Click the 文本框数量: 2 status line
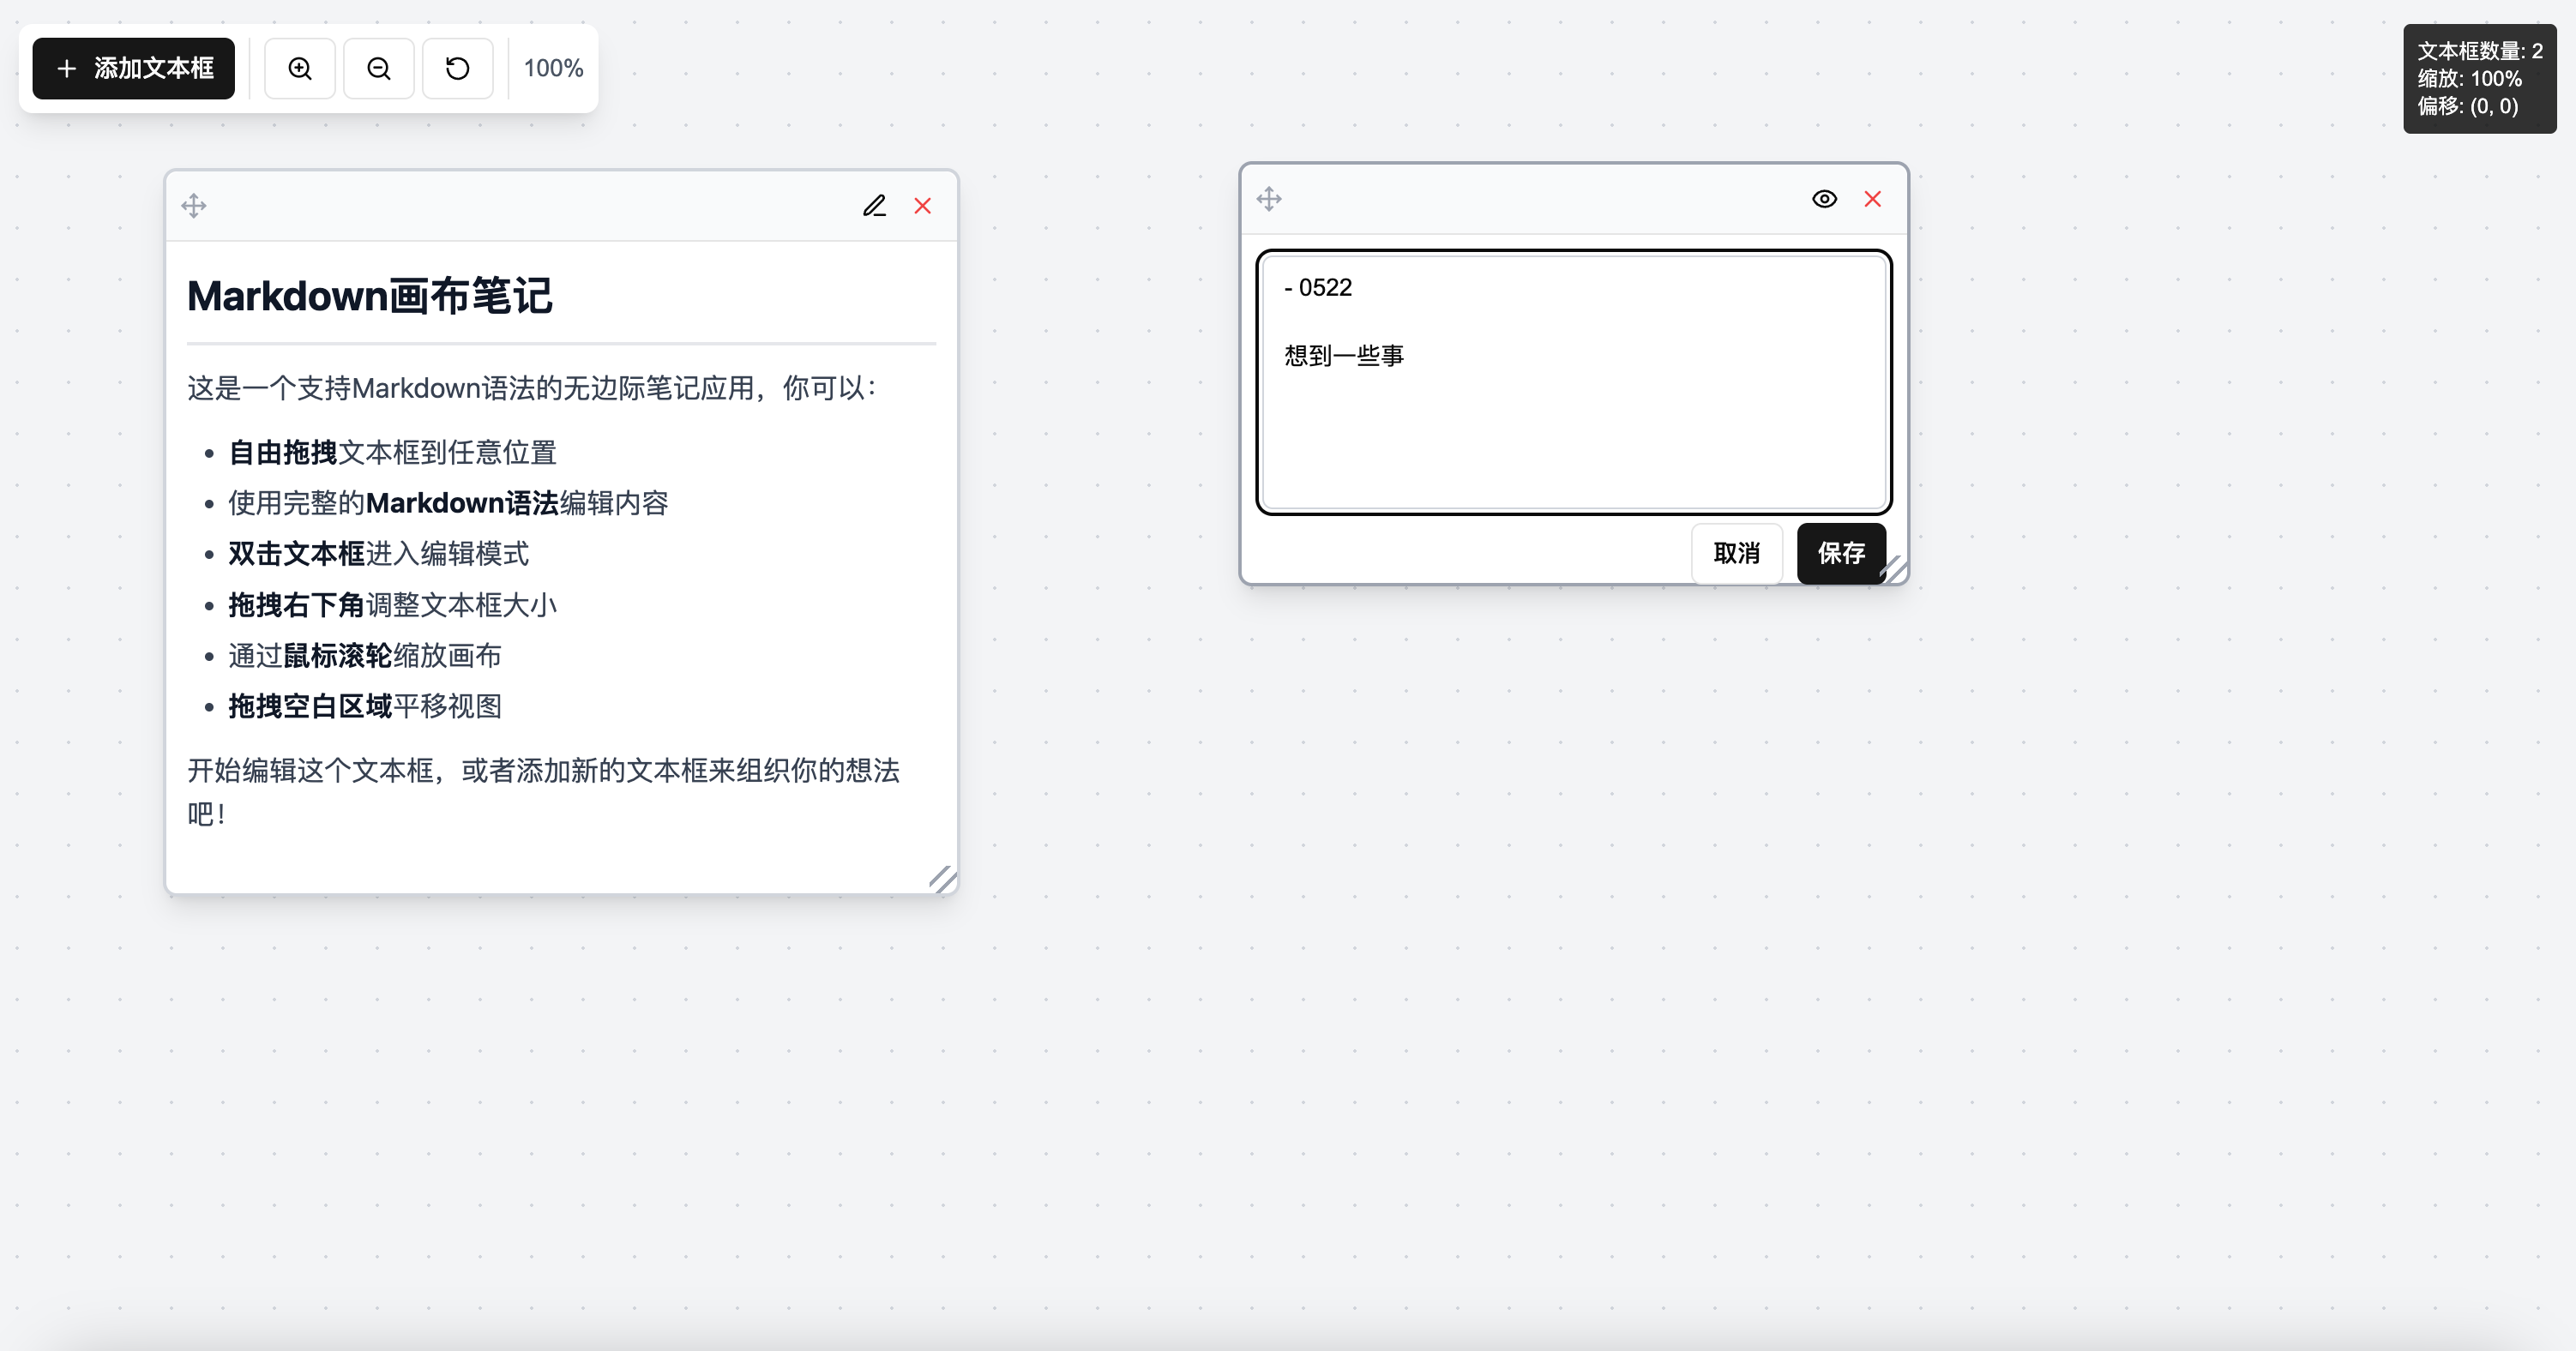This screenshot has width=2576, height=1351. 2480,51
